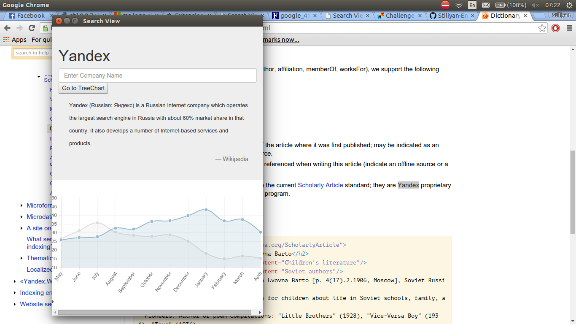Open the Apps shortcut in bookmarks bar
Image resolution: width=576 pixels, height=324 pixels.
tap(15, 40)
